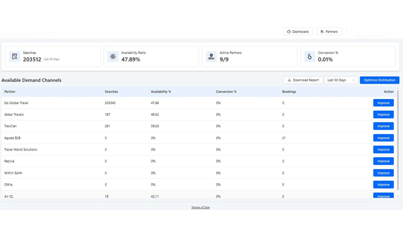Image resolution: width=403 pixels, height=236 pixels.
Task: Select the Rezlive partner name
Action: [x=9, y=161]
